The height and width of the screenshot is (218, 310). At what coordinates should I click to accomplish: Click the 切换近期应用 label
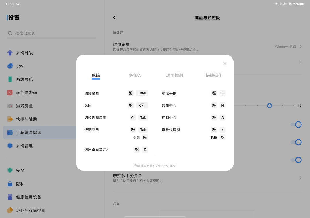click(x=95, y=118)
